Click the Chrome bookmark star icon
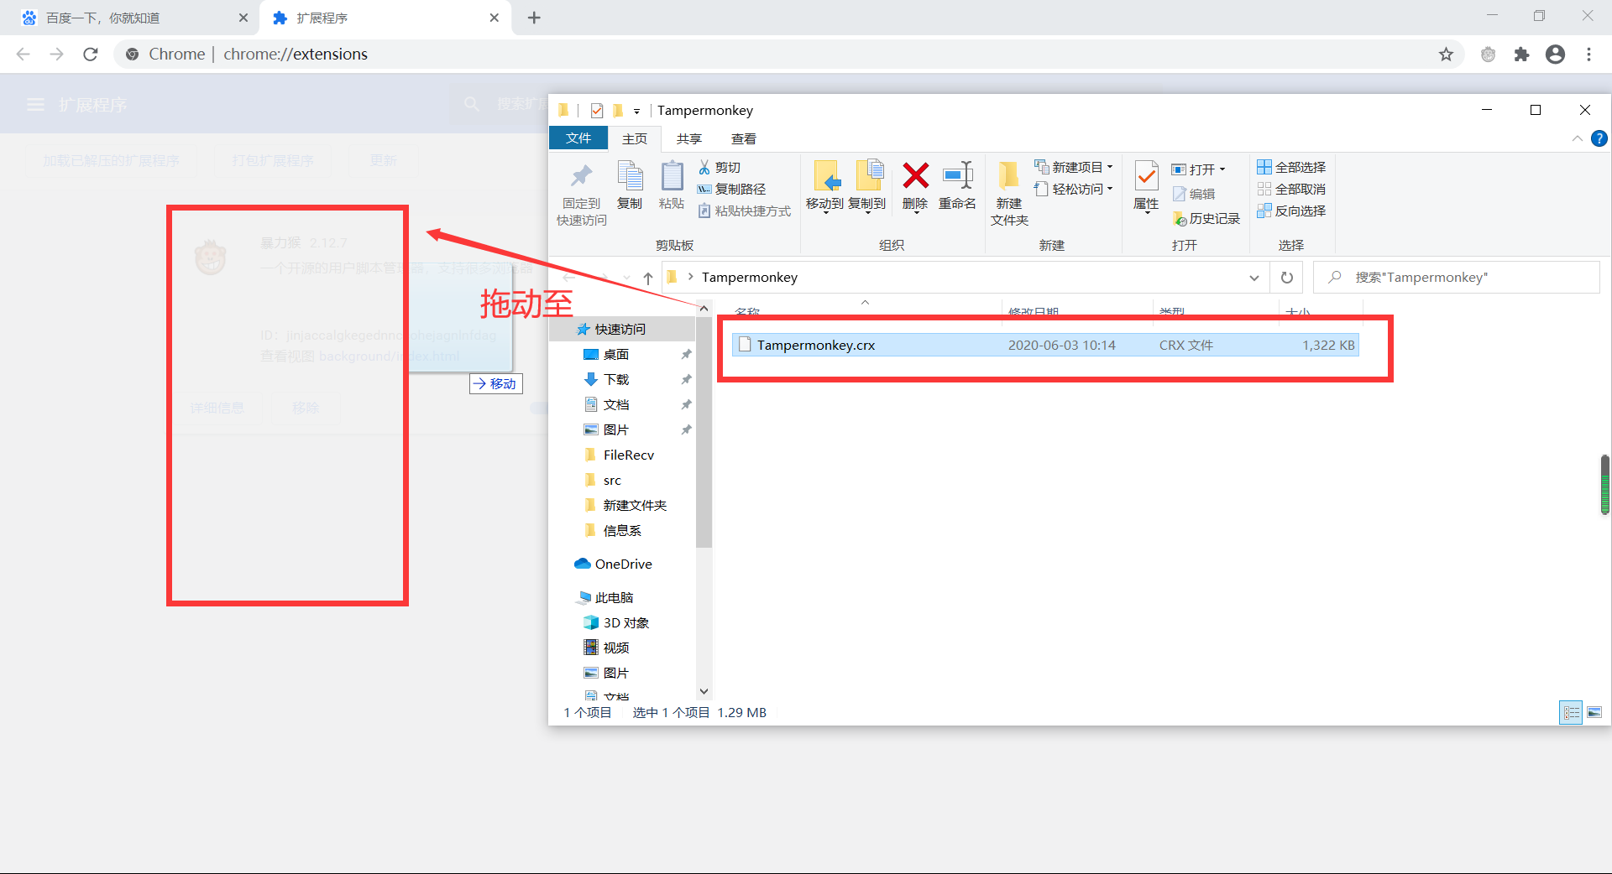 click(x=1446, y=55)
